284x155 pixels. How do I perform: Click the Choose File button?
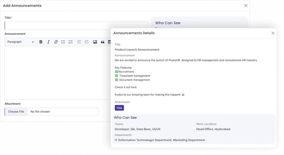click(x=16, y=112)
